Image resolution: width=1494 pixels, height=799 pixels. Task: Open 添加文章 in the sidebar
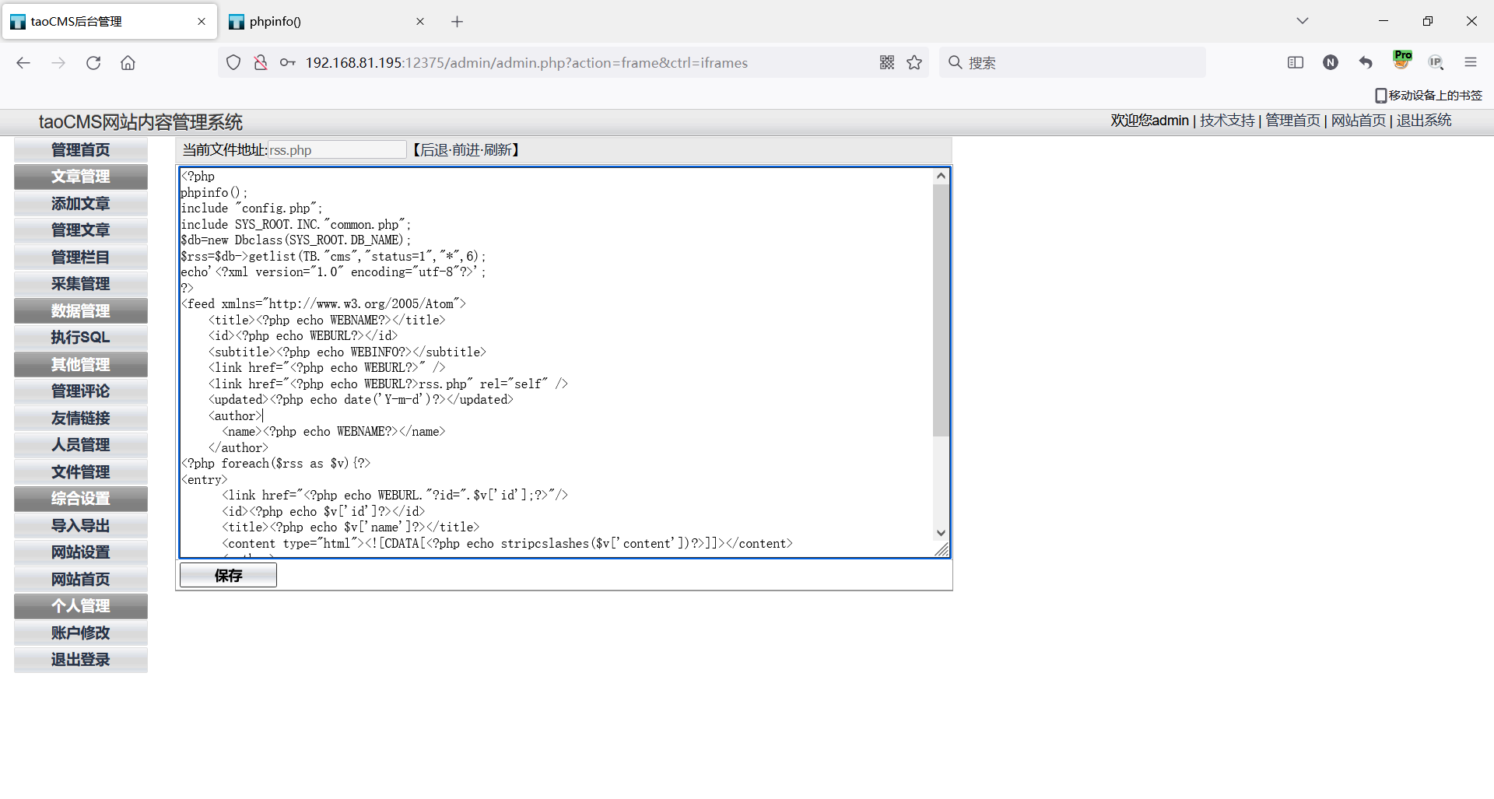pos(81,204)
